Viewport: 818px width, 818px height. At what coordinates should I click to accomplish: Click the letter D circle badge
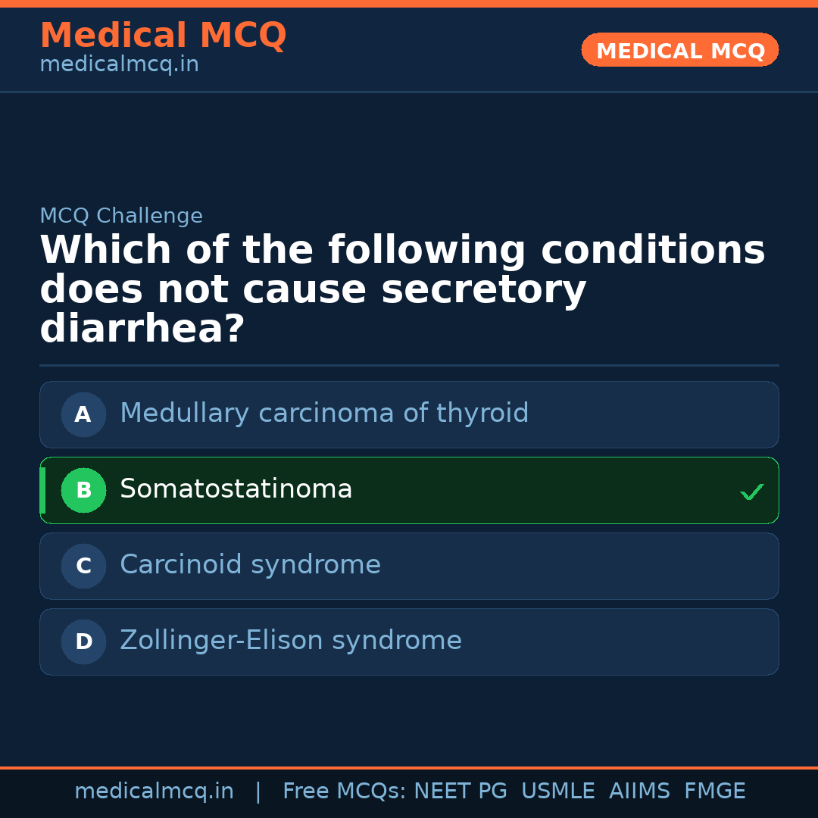(83, 642)
